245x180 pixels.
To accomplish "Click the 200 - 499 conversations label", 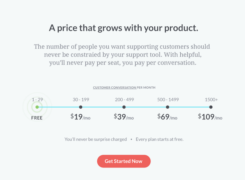I will coord(124,99).
